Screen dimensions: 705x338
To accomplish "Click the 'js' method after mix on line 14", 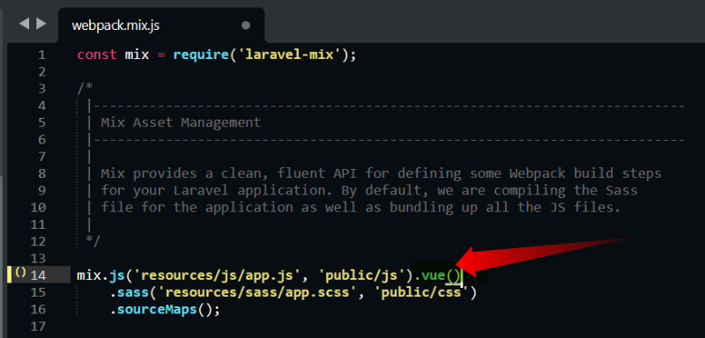I will (x=117, y=276).
